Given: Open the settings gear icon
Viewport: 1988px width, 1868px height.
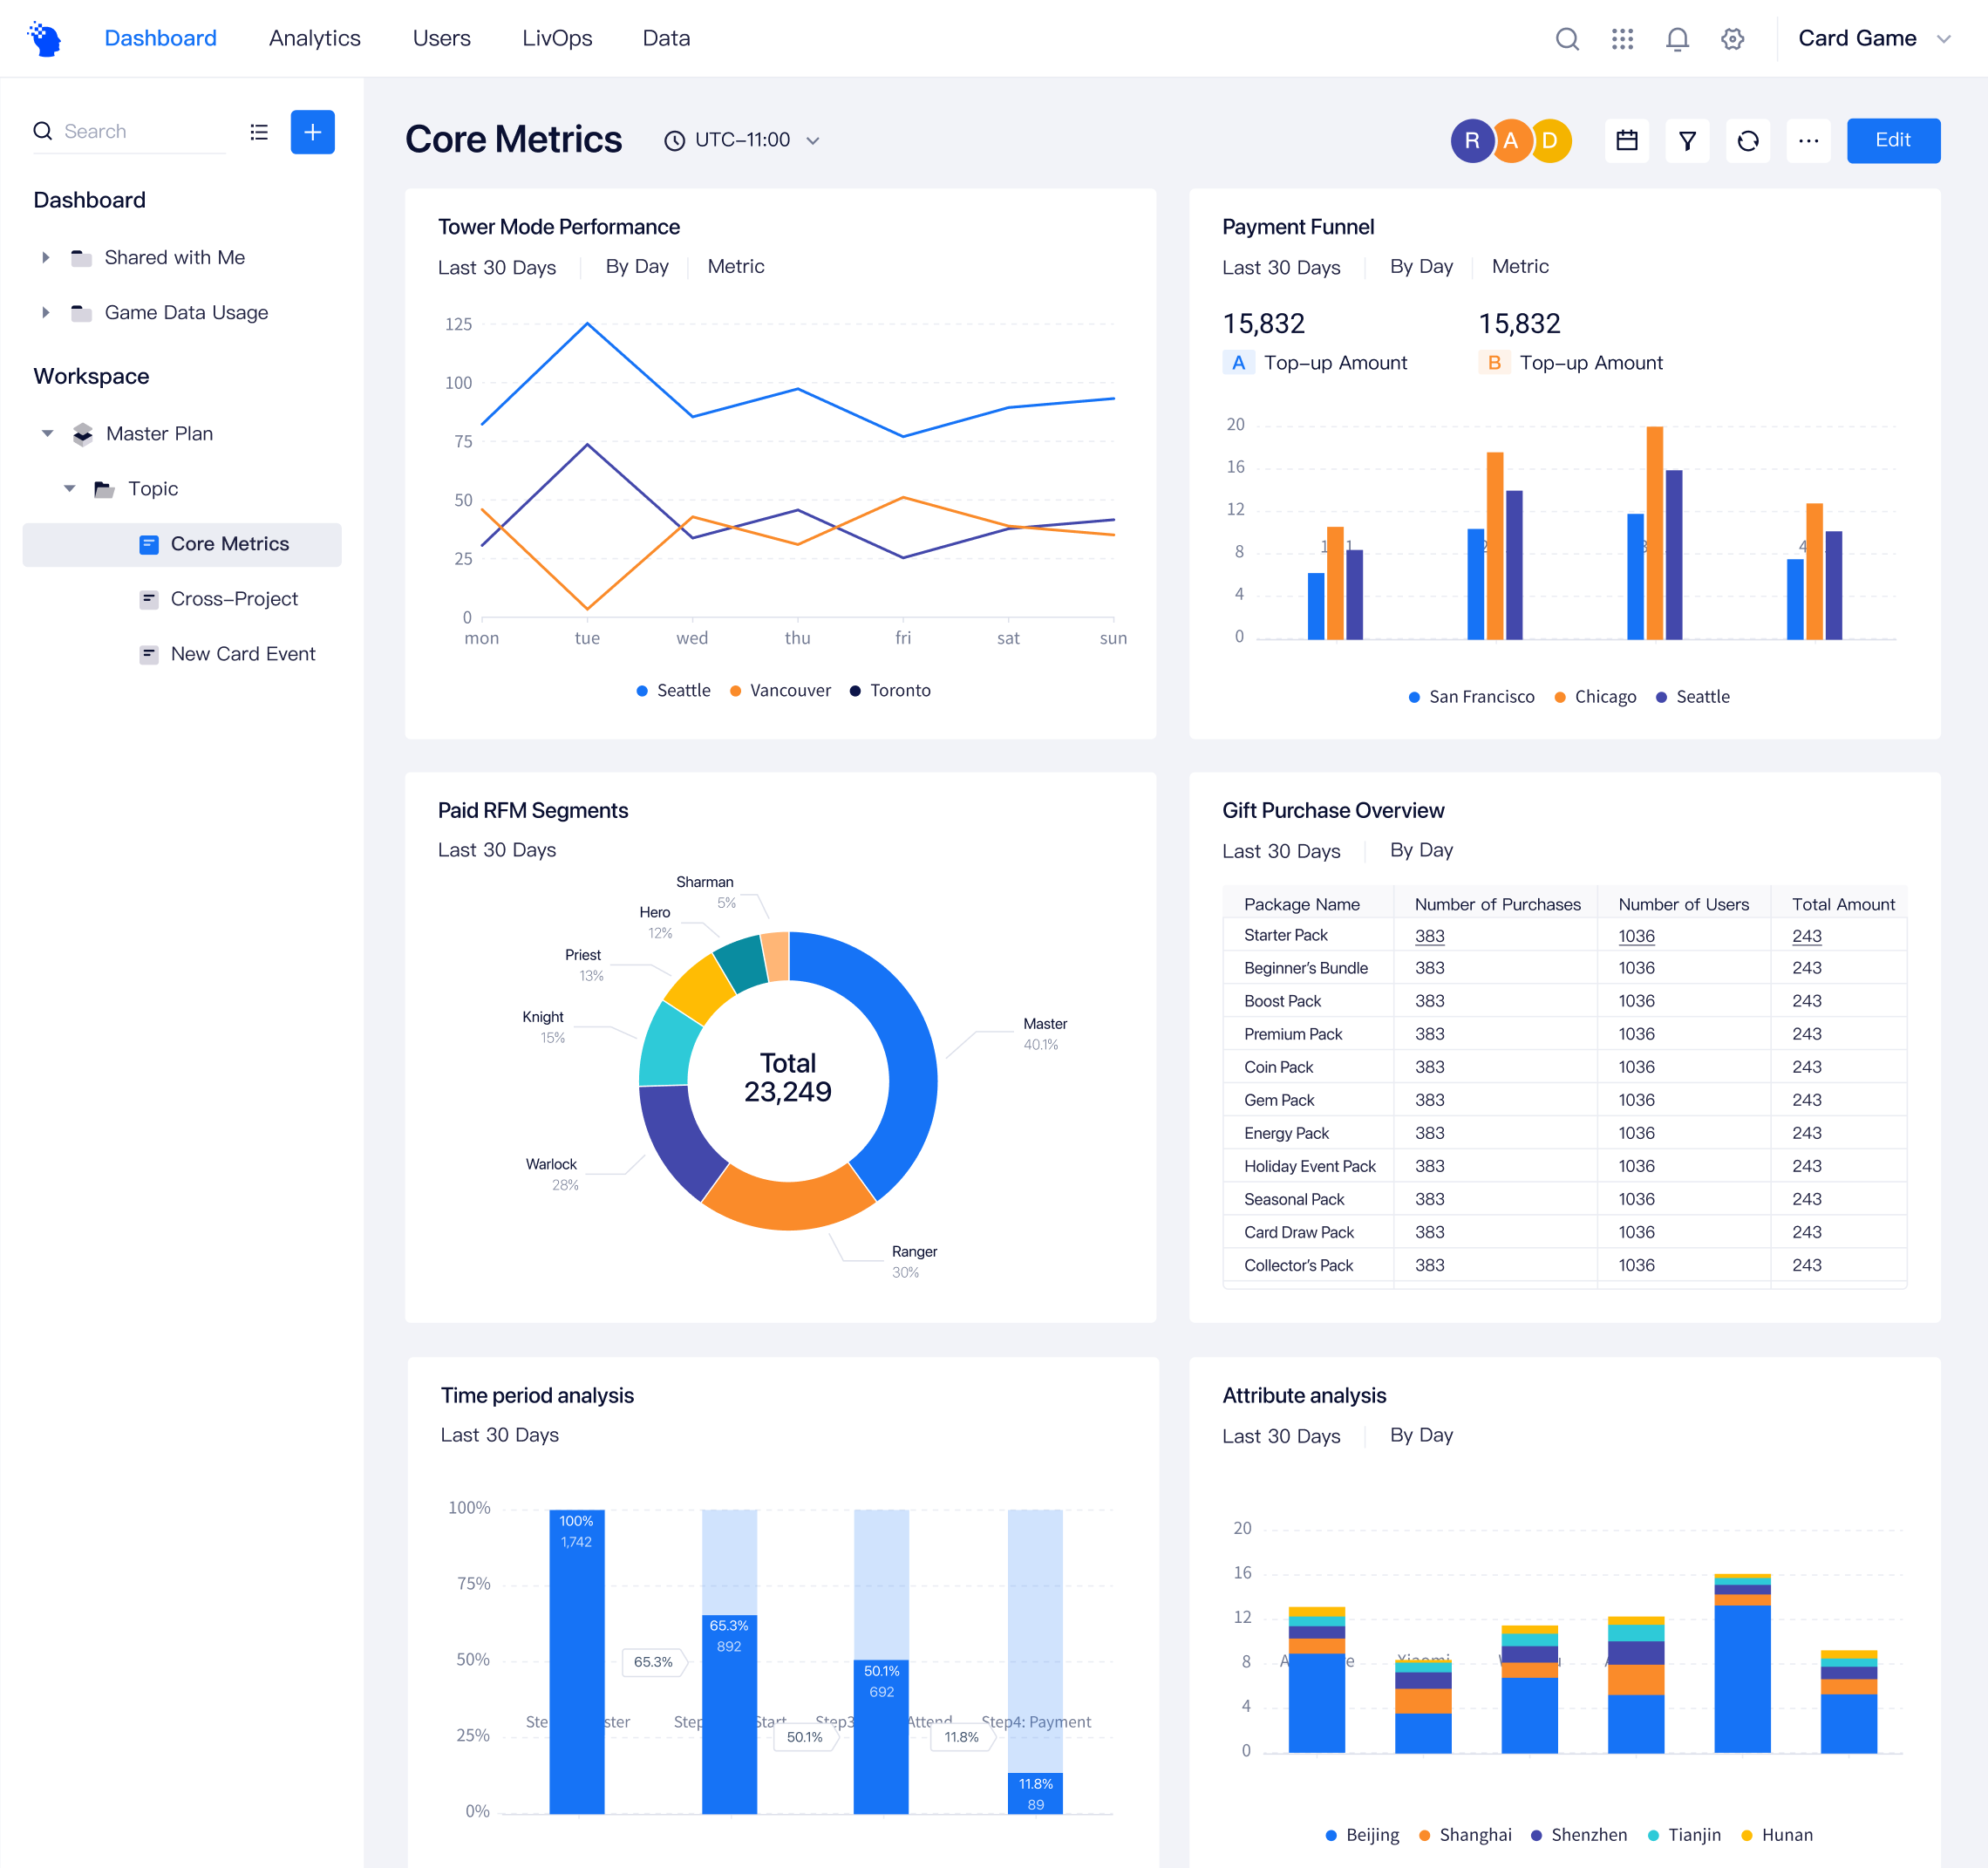Looking at the screenshot, I should coord(1732,39).
